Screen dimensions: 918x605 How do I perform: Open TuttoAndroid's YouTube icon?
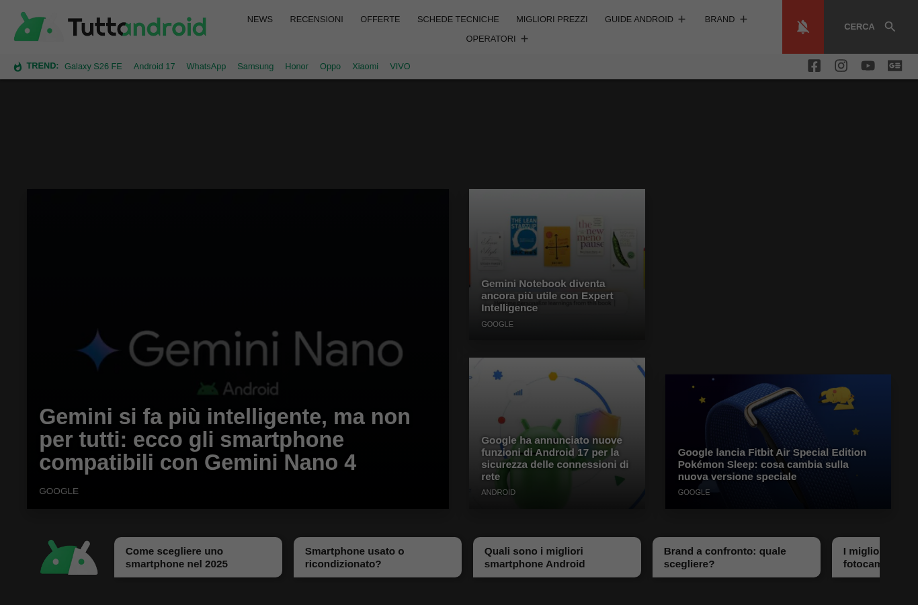pos(868,66)
